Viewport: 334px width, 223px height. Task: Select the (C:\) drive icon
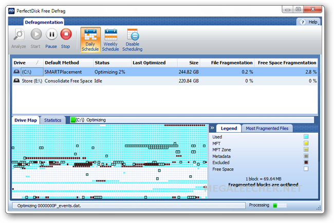click(x=16, y=72)
